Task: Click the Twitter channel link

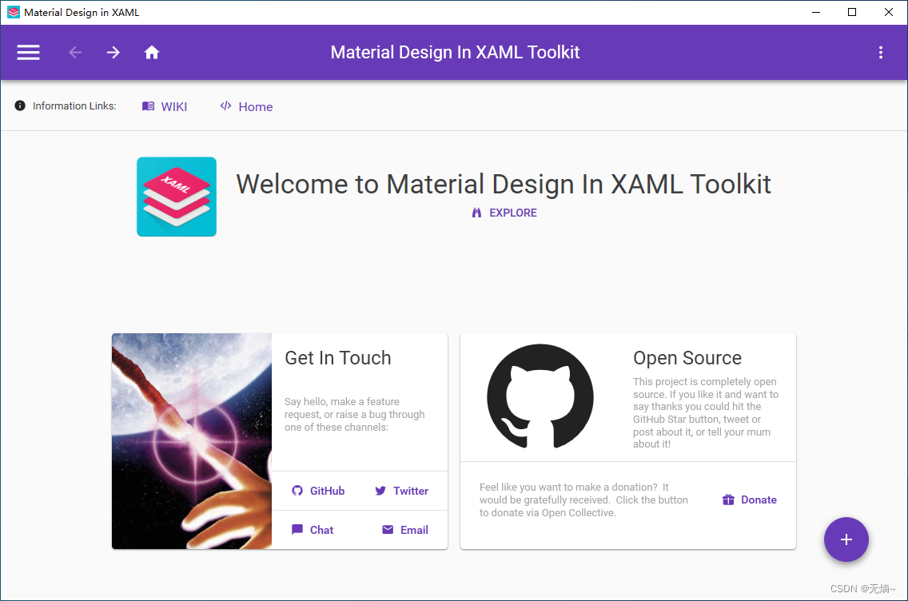Action: (x=402, y=490)
